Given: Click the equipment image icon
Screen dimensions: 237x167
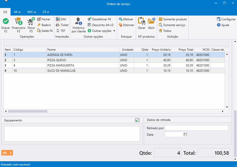Looking at the screenshot, I should click(x=137, y=120).
